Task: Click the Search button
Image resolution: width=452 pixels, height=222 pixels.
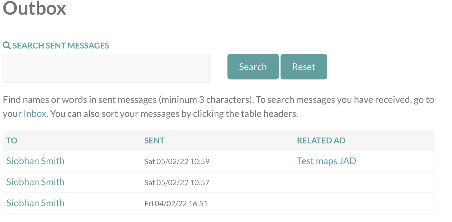Action: (253, 67)
